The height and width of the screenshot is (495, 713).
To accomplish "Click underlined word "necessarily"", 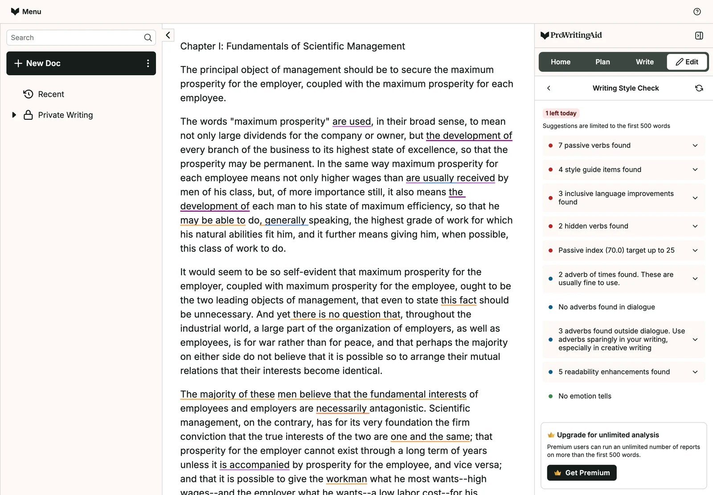I will coord(341,408).
